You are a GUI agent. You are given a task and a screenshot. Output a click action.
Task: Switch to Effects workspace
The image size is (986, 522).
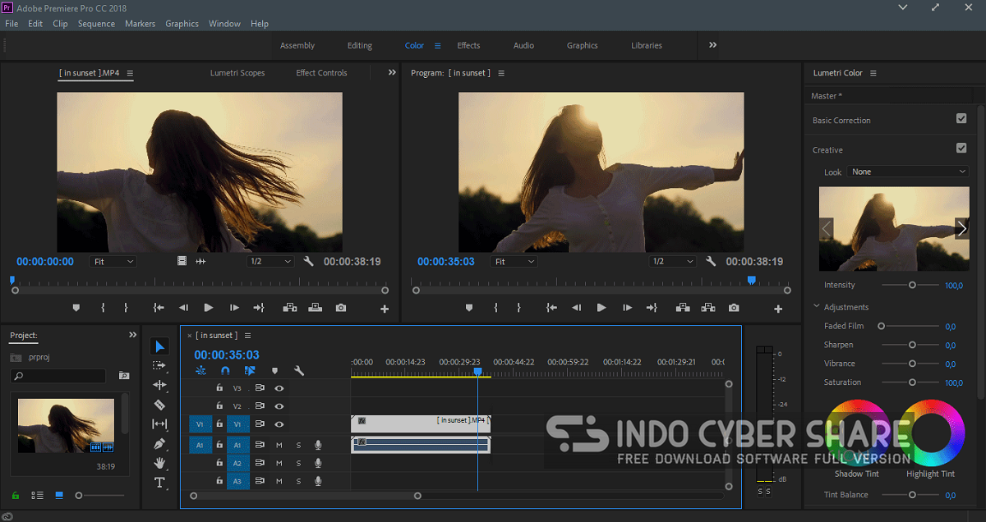[468, 45]
